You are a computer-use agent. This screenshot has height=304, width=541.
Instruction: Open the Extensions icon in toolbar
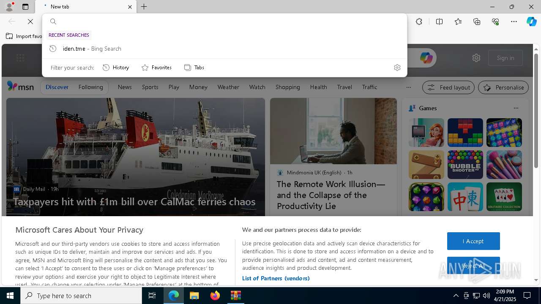click(419, 22)
